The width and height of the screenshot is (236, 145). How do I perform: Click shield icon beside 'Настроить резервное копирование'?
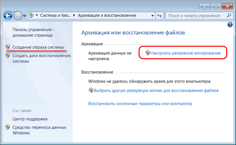point(148,53)
